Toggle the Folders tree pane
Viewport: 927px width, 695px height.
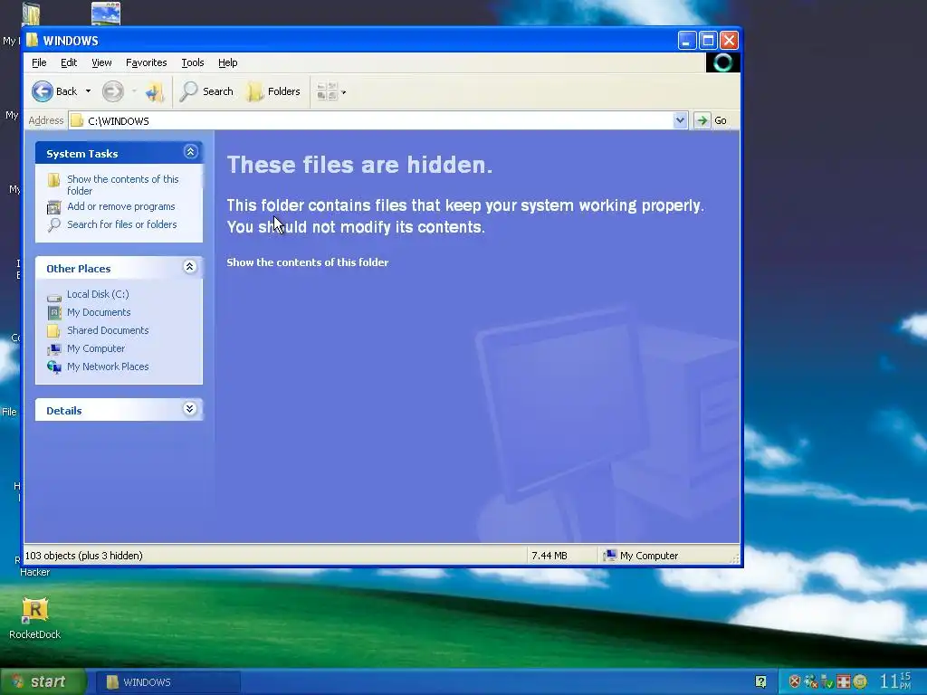273,91
